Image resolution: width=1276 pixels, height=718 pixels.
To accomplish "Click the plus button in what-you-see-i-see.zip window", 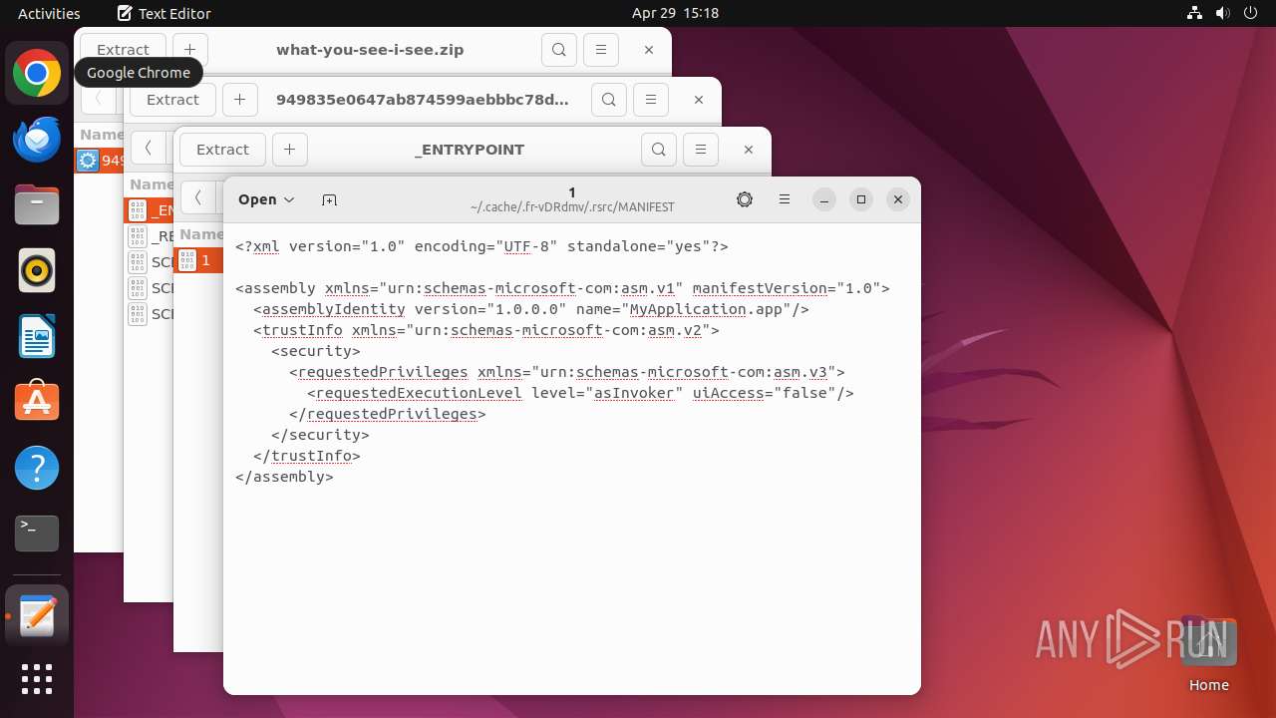I will (189, 50).
